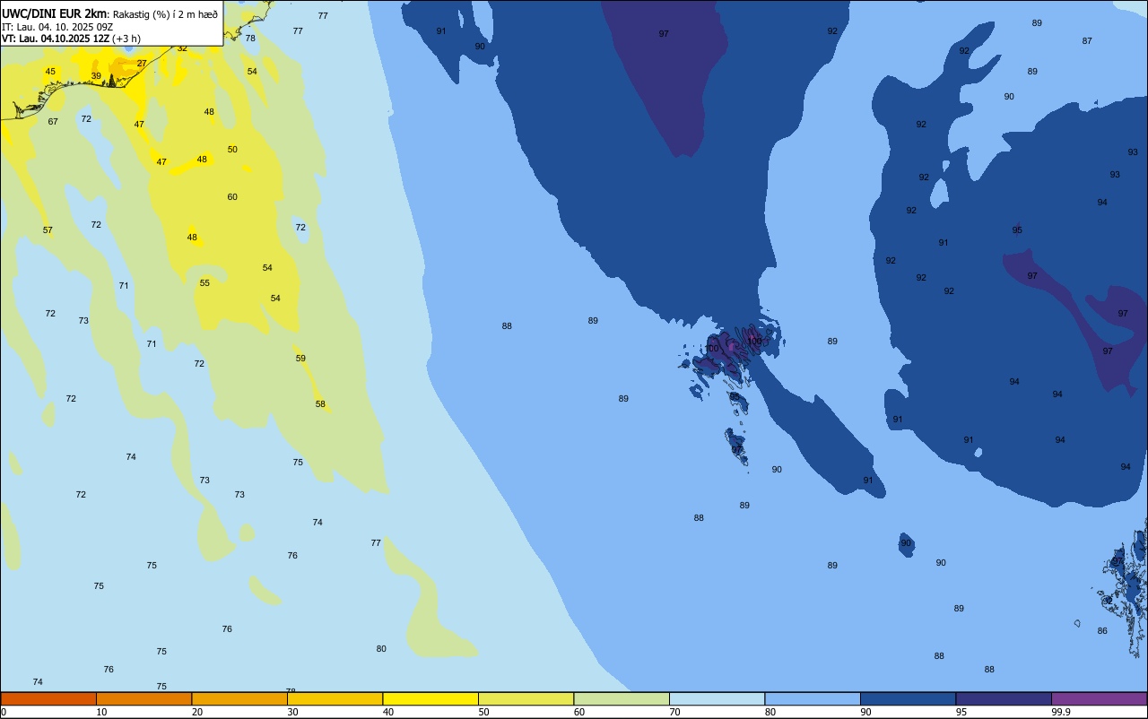Pick the navy 95–99.9 legend swatch

click(1004, 698)
